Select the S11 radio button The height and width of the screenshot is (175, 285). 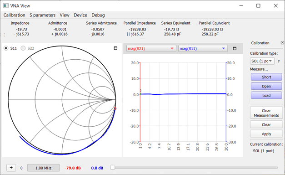click(x=6, y=48)
